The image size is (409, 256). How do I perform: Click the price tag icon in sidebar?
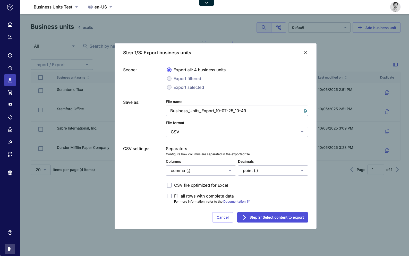pyautogui.click(x=10, y=117)
